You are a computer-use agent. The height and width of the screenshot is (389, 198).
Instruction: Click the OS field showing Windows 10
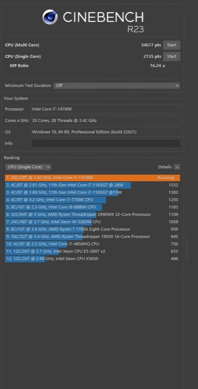105,132
